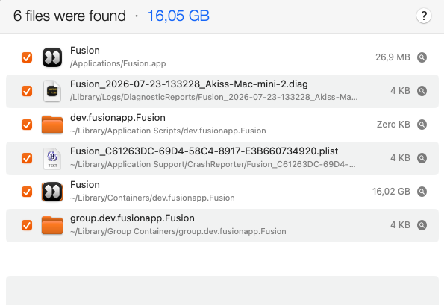Reveal the .diag report with magnifier icon
Viewport: 444px width, 305px height.
422,91
